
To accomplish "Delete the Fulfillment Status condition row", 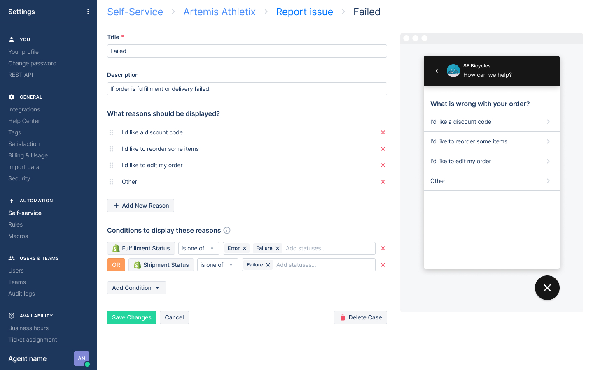I will (x=383, y=248).
